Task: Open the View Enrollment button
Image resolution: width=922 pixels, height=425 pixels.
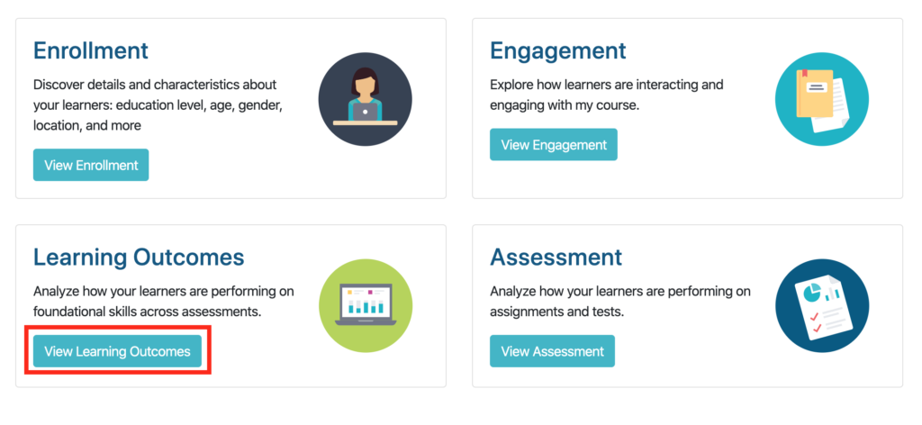Action: pos(91,165)
